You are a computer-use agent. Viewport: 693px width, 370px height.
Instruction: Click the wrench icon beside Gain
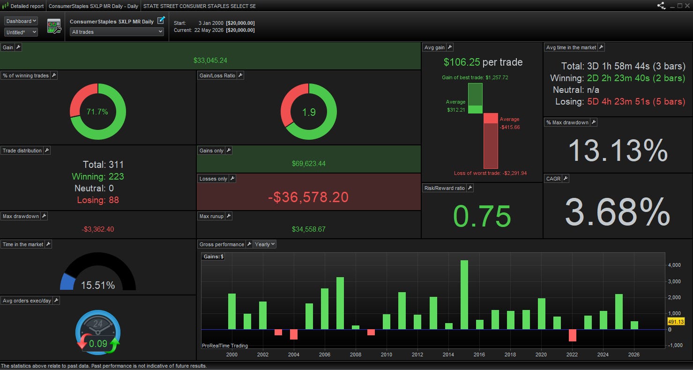point(18,47)
